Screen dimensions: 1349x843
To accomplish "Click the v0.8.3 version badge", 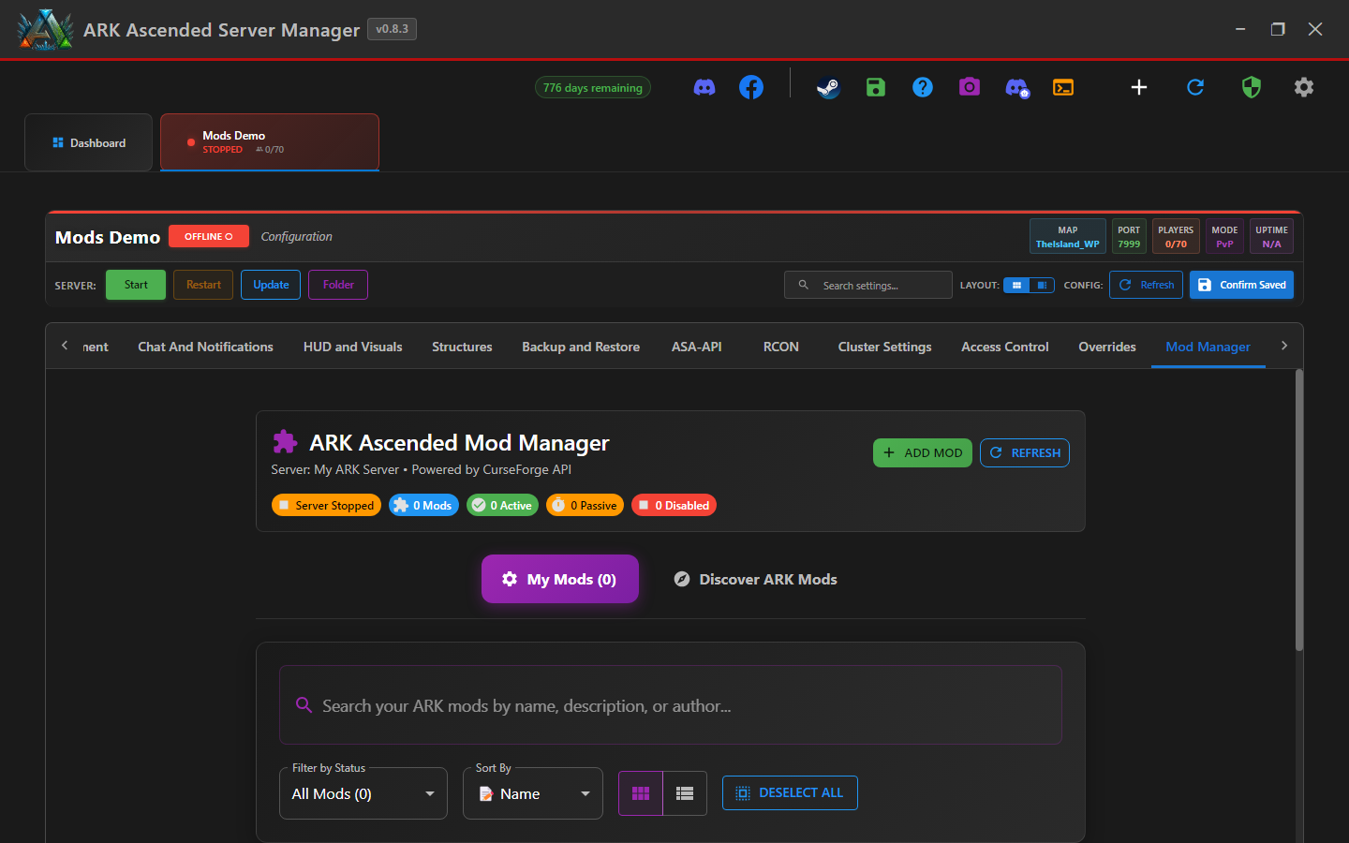I will point(392,29).
